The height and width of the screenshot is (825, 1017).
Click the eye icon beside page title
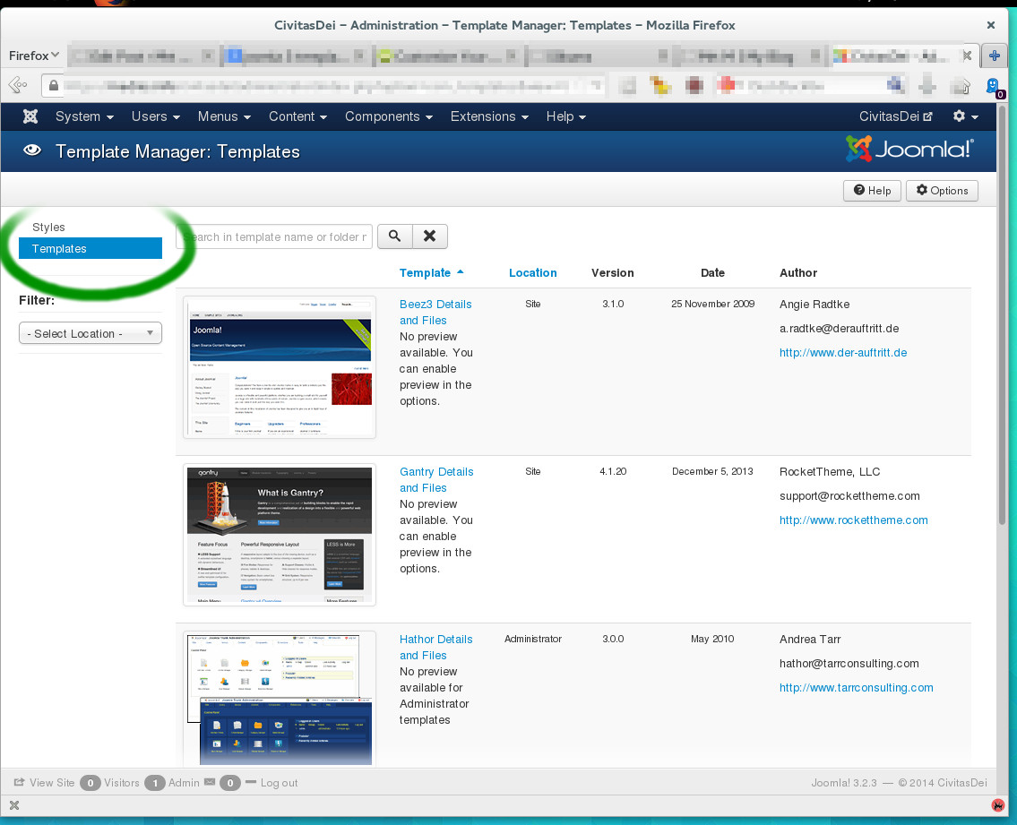[x=31, y=150]
